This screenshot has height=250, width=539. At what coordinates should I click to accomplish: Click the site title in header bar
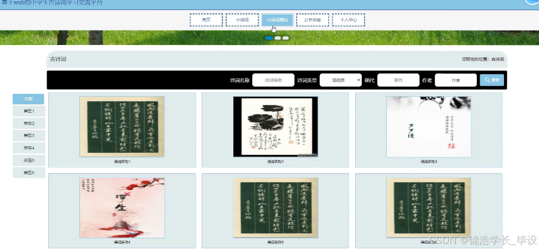(52, 3)
